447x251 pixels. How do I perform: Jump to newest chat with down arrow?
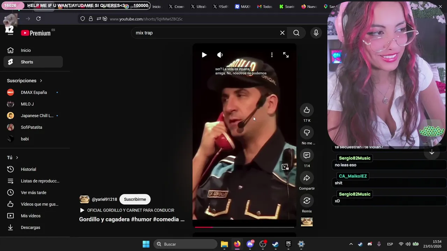point(432,152)
